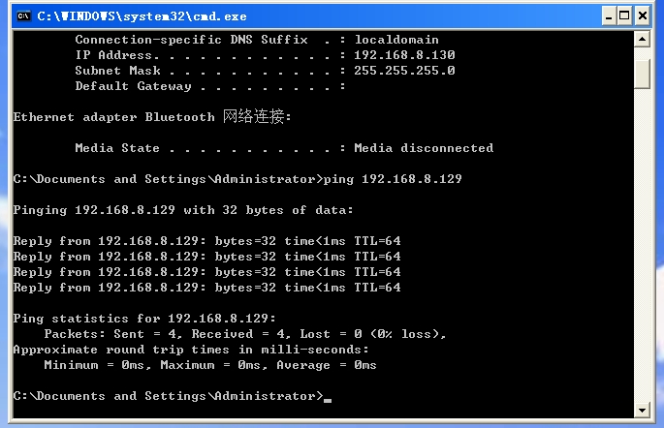
Task: Click the scrollbar up arrow
Action: [642, 40]
